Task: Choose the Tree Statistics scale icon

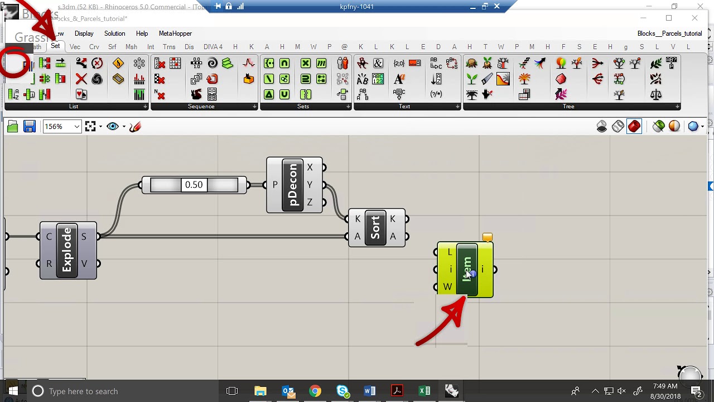Action: click(x=656, y=95)
